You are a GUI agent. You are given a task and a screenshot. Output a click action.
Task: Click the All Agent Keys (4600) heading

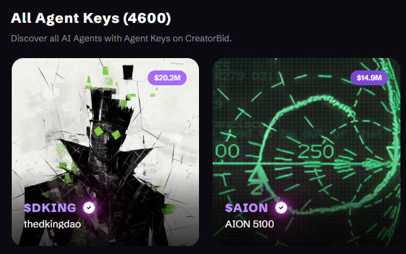tap(91, 19)
